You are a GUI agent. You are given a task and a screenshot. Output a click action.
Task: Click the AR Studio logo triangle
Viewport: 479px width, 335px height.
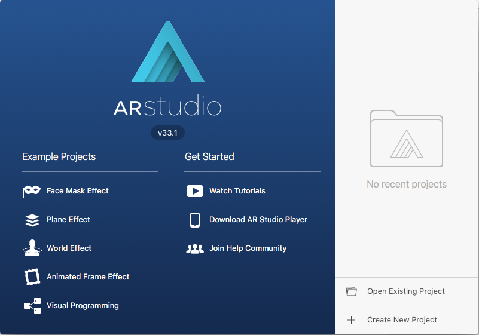[x=167, y=51]
